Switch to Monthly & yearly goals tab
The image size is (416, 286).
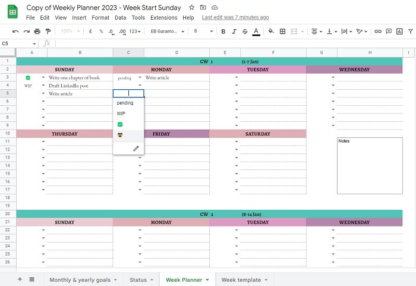point(83,279)
